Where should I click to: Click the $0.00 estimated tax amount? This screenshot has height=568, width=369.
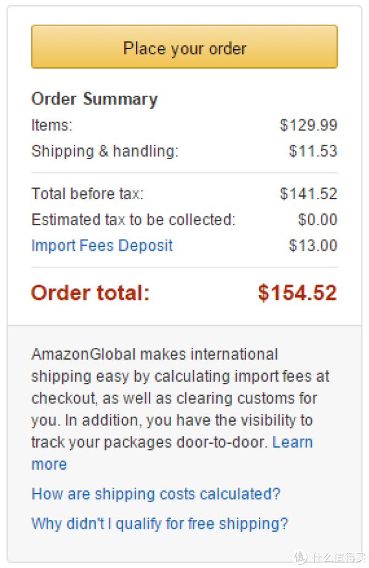pos(317,219)
